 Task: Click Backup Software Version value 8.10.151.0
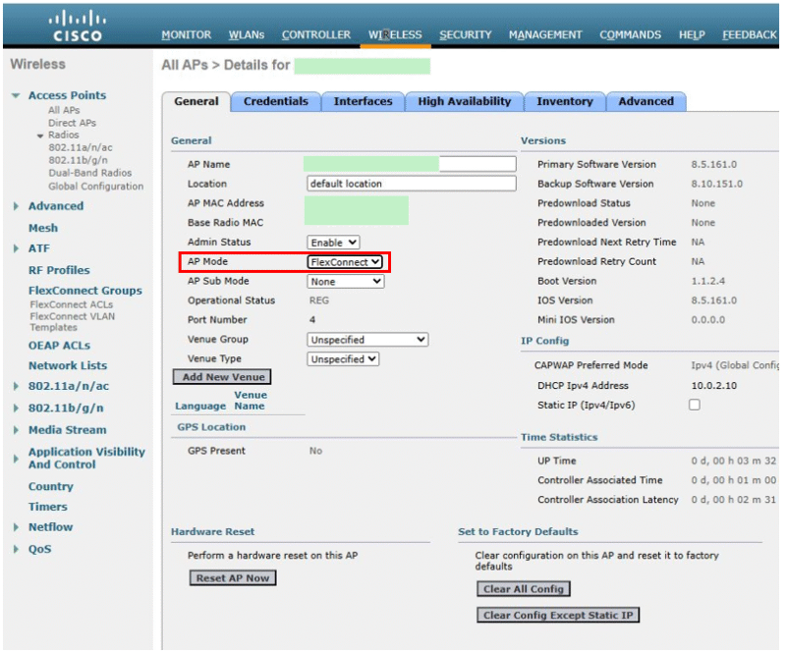pos(717,184)
